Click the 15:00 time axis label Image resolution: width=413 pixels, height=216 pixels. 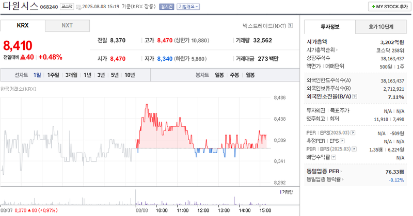(x=265, y=210)
